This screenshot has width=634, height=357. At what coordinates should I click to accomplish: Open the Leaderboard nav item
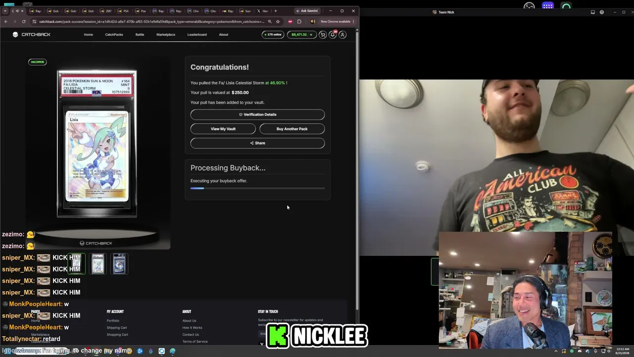pyautogui.click(x=197, y=35)
